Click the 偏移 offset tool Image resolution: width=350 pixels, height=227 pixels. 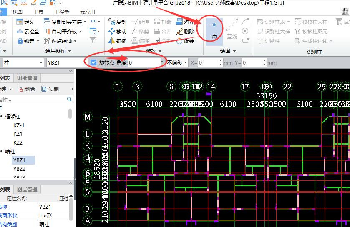140,41
